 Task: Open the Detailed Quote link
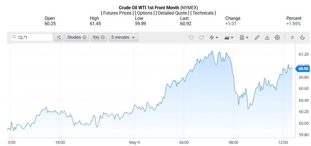tap(172, 13)
